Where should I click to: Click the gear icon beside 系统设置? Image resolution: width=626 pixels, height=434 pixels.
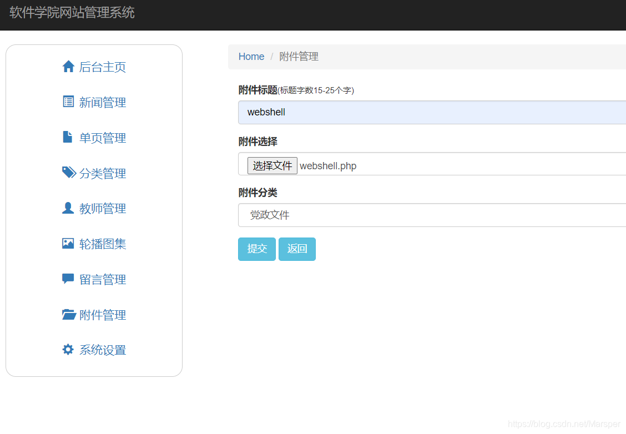[68, 349]
